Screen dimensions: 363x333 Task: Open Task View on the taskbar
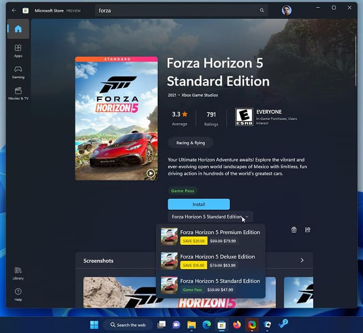(162, 325)
